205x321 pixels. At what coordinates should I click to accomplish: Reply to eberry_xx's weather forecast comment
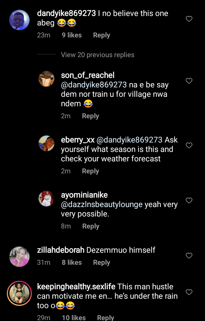pyautogui.click(x=90, y=171)
